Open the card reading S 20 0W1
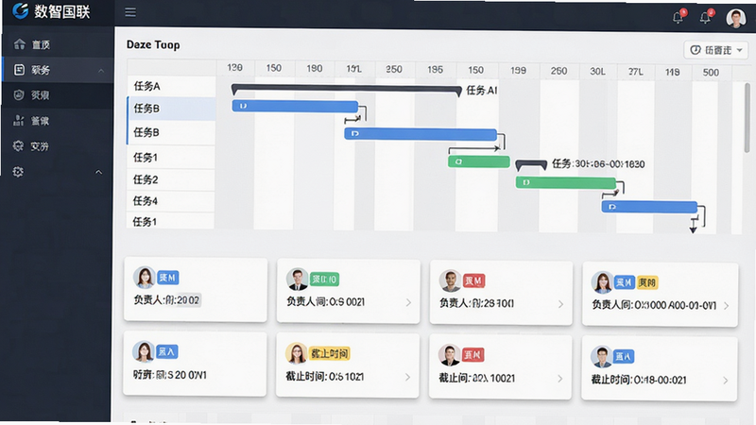756x425 pixels. pyautogui.click(x=195, y=364)
